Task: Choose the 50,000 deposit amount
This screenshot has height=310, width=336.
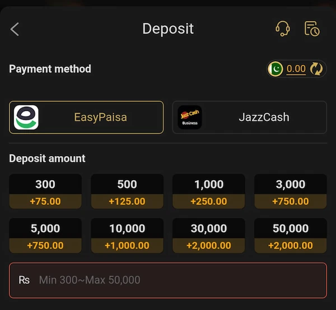Action: (291, 236)
